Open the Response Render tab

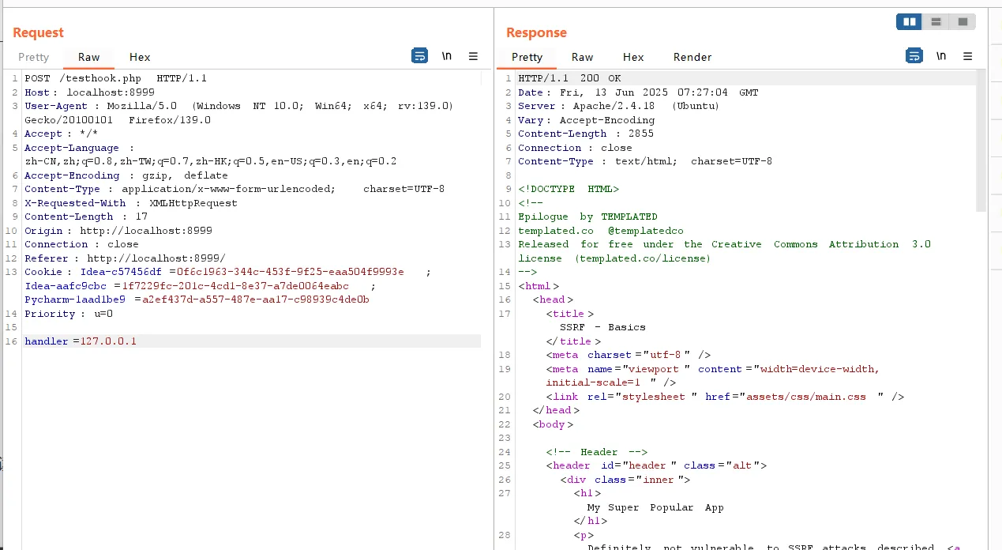tap(692, 57)
